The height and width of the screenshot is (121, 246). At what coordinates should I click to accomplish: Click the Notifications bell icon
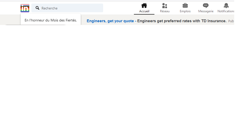coord(226,5)
